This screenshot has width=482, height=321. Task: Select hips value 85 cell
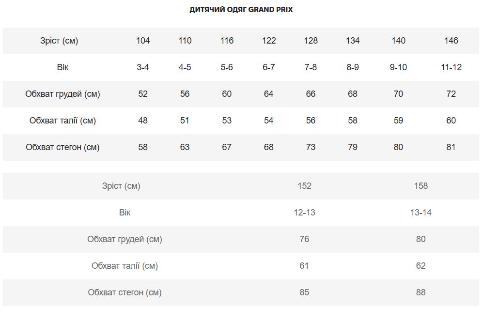tap(304, 292)
